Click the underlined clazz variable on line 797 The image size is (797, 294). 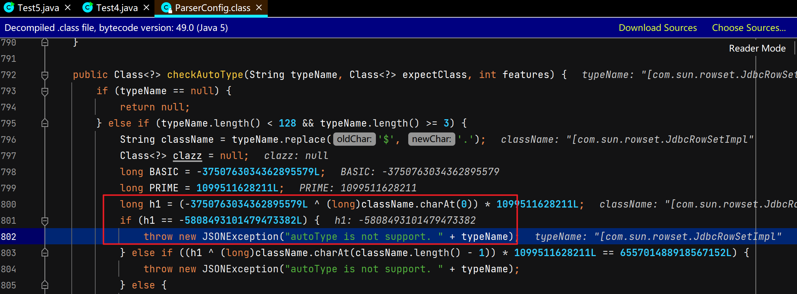coord(188,156)
